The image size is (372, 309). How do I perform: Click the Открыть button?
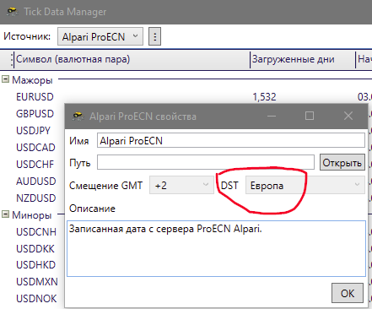pyautogui.click(x=342, y=162)
